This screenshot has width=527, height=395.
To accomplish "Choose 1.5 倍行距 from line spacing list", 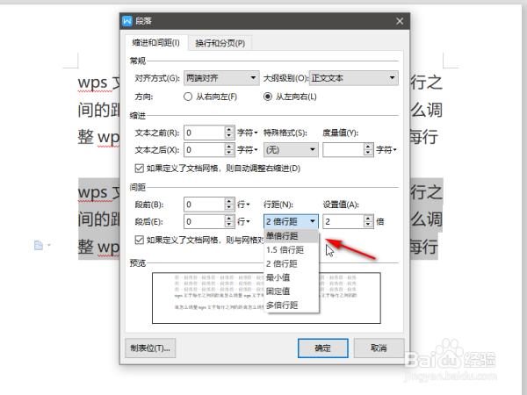I will tap(292, 250).
